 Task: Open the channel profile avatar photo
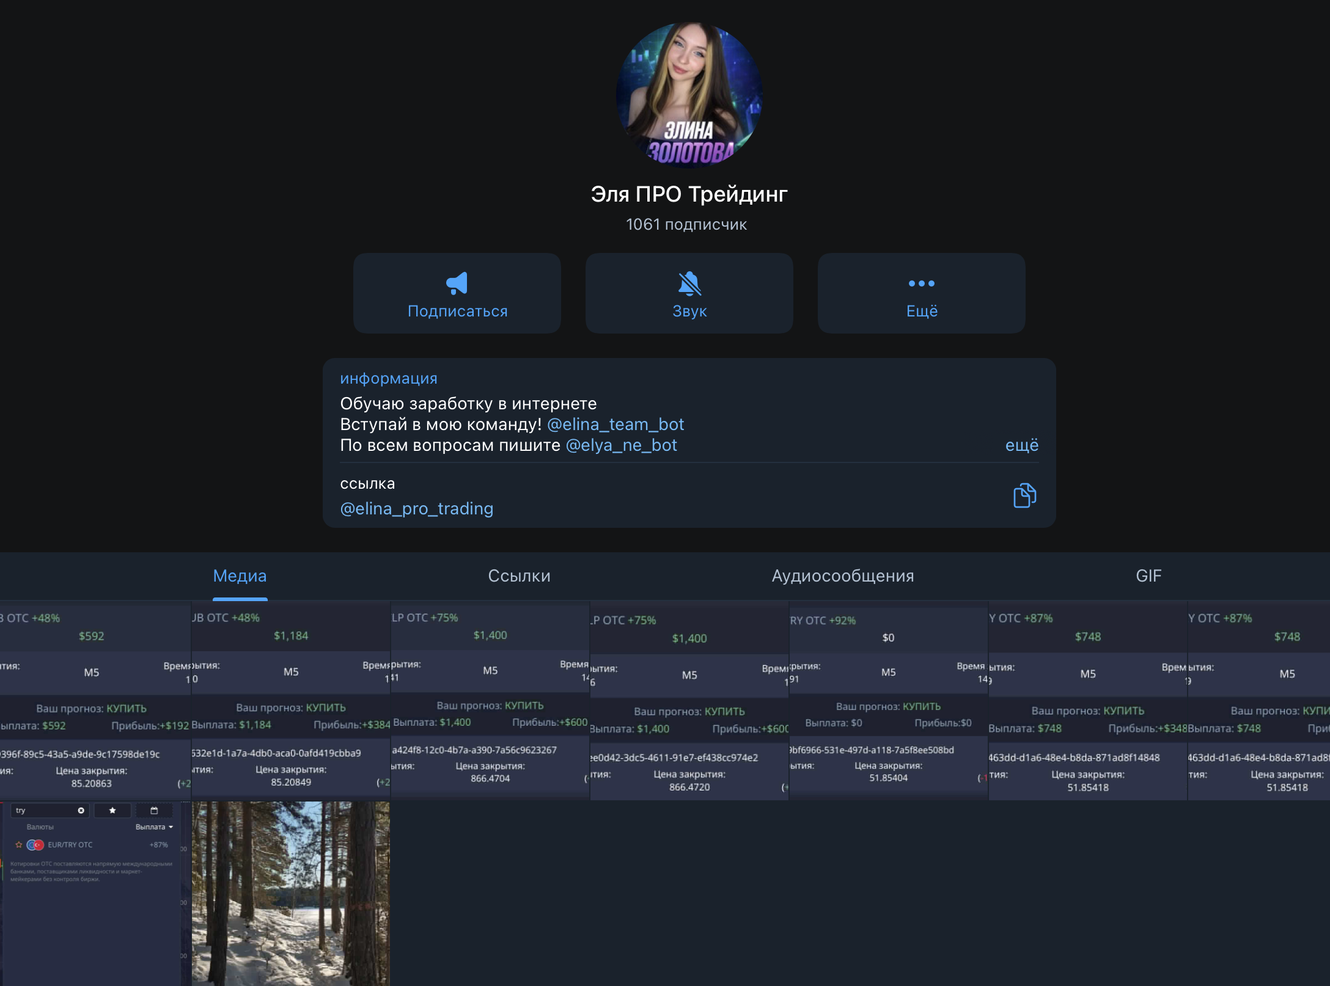coord(689,95)
